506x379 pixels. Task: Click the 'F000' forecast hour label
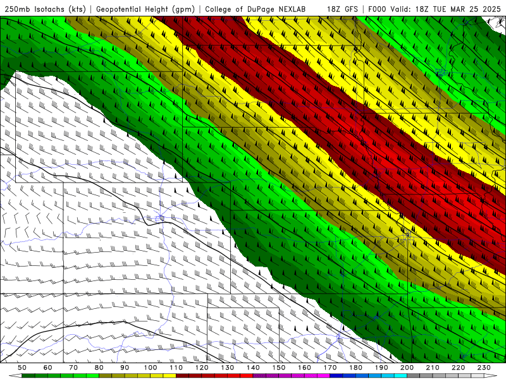tap(378, 9)
